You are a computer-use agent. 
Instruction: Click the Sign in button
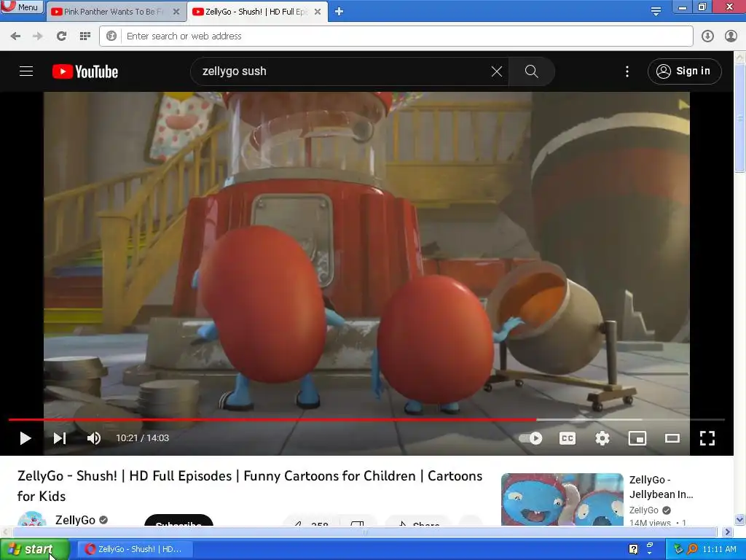684,71
